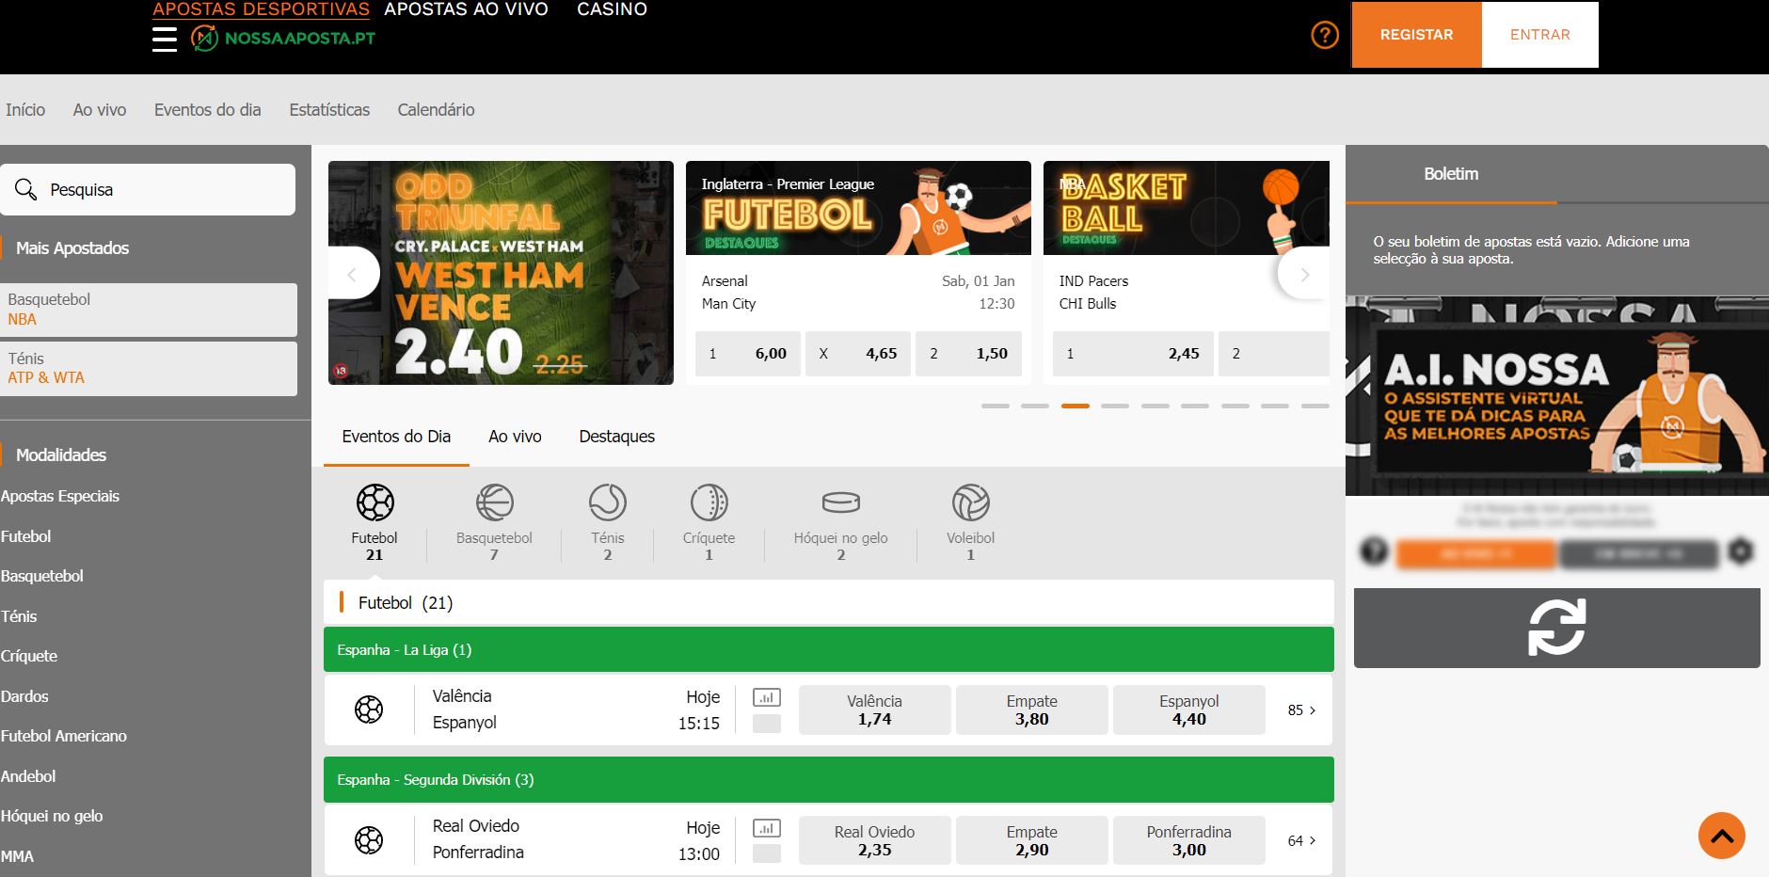
Task: Open Estatísticas page
Action: tap(329, 110)
